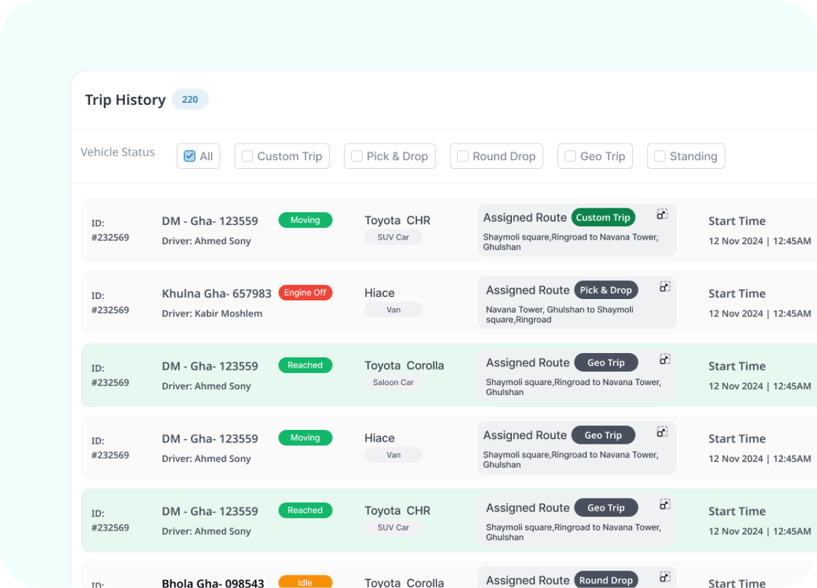The image size is (817, 588).
Task: Tick the Round Drop filter checkbox
Action: click(463, 156)
